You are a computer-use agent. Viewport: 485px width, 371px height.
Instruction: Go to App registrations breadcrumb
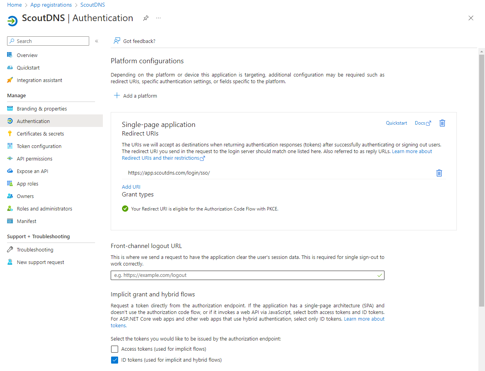(x=51, y=5)
